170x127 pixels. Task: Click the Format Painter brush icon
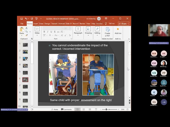click(27, 35)
